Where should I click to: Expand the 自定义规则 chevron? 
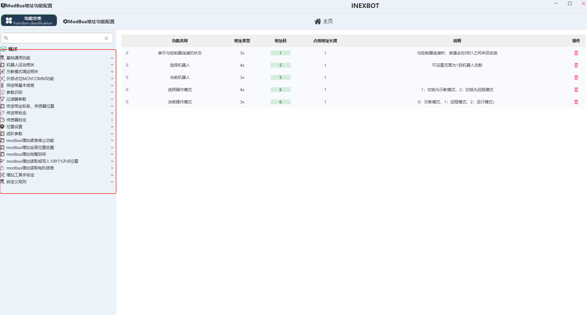112,182
